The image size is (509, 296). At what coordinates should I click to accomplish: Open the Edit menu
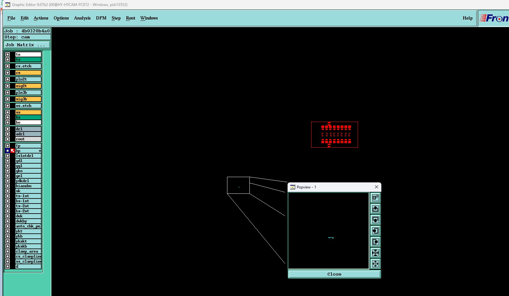coord(25,18)
